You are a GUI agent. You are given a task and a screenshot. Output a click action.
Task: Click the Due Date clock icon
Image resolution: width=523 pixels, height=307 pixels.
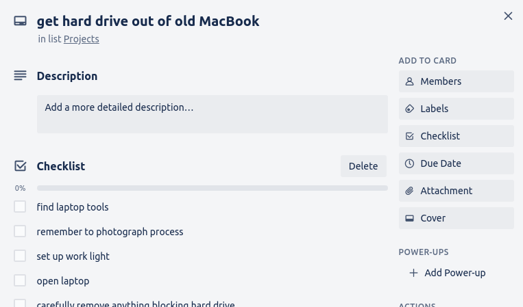pos(410,163)
